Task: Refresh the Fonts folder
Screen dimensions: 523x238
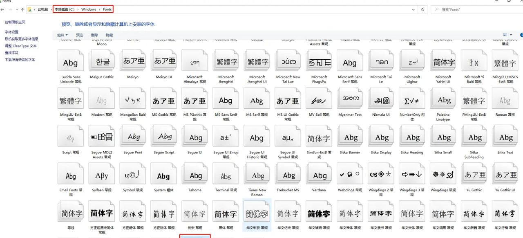Action: tap(422, 9)
